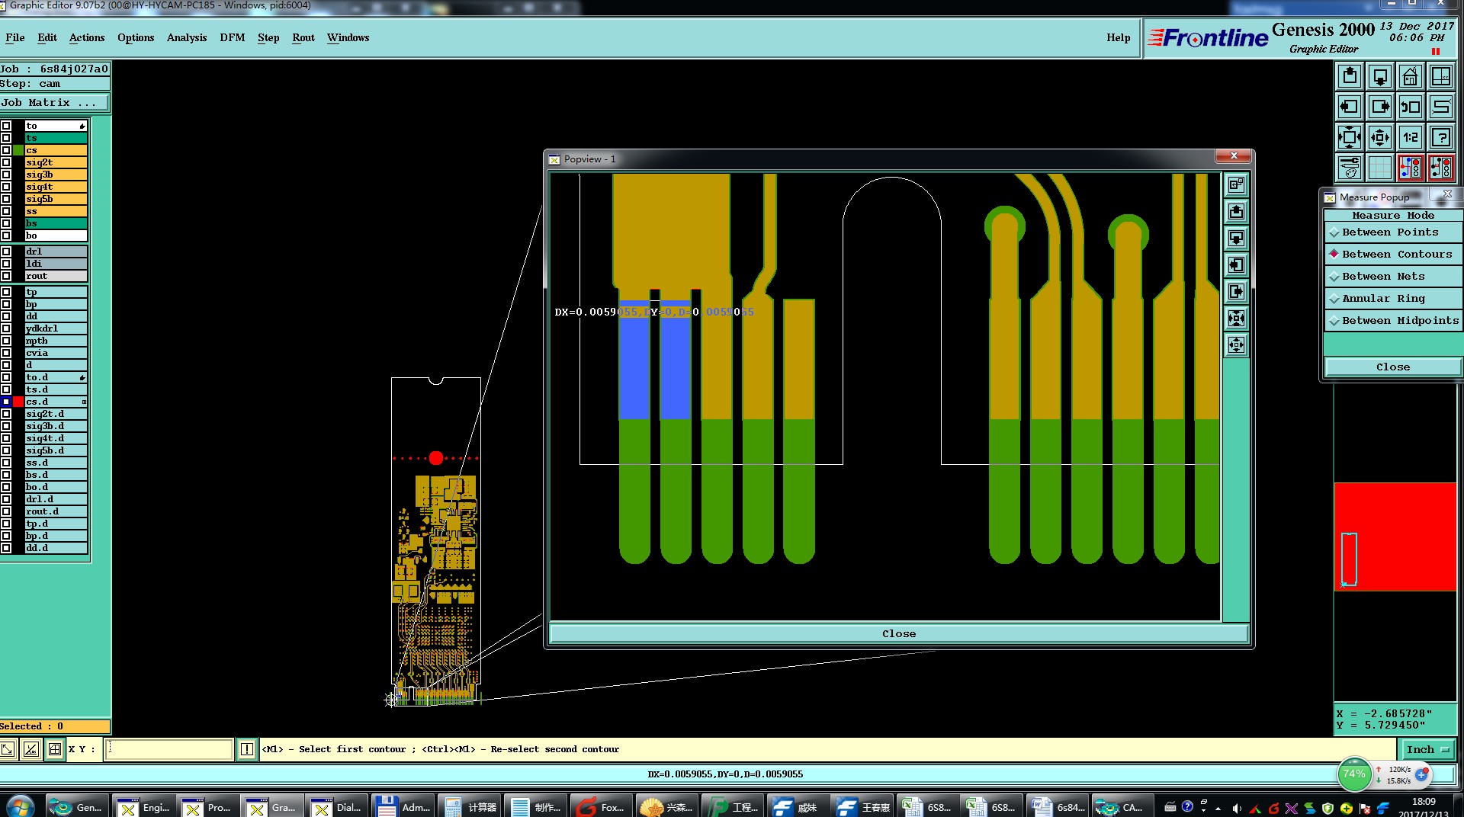Toggle checkbox for layer sig2t
The height and width of the screenshot is (817, 1464).
6,162
